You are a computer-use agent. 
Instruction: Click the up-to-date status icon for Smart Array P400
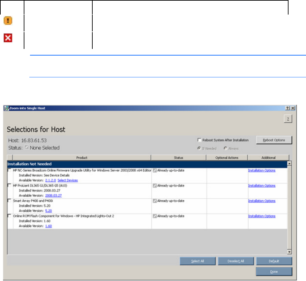[x=155, y=201]
